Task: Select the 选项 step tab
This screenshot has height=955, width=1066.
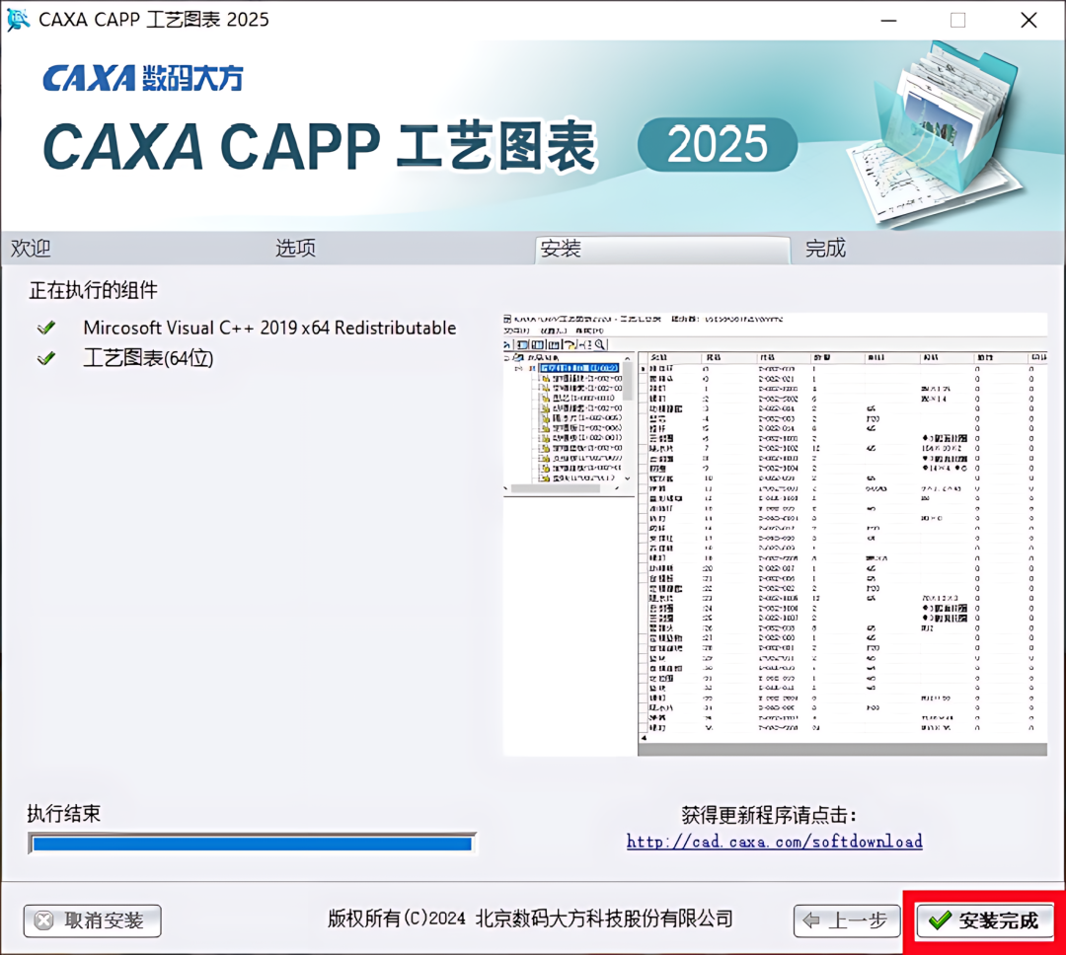Action: tap(295, 248)
